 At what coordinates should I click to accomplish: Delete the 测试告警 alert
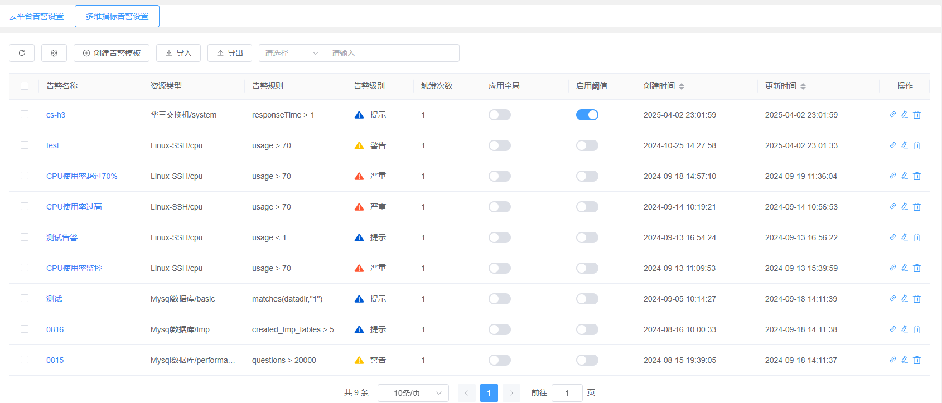point(917,237)
